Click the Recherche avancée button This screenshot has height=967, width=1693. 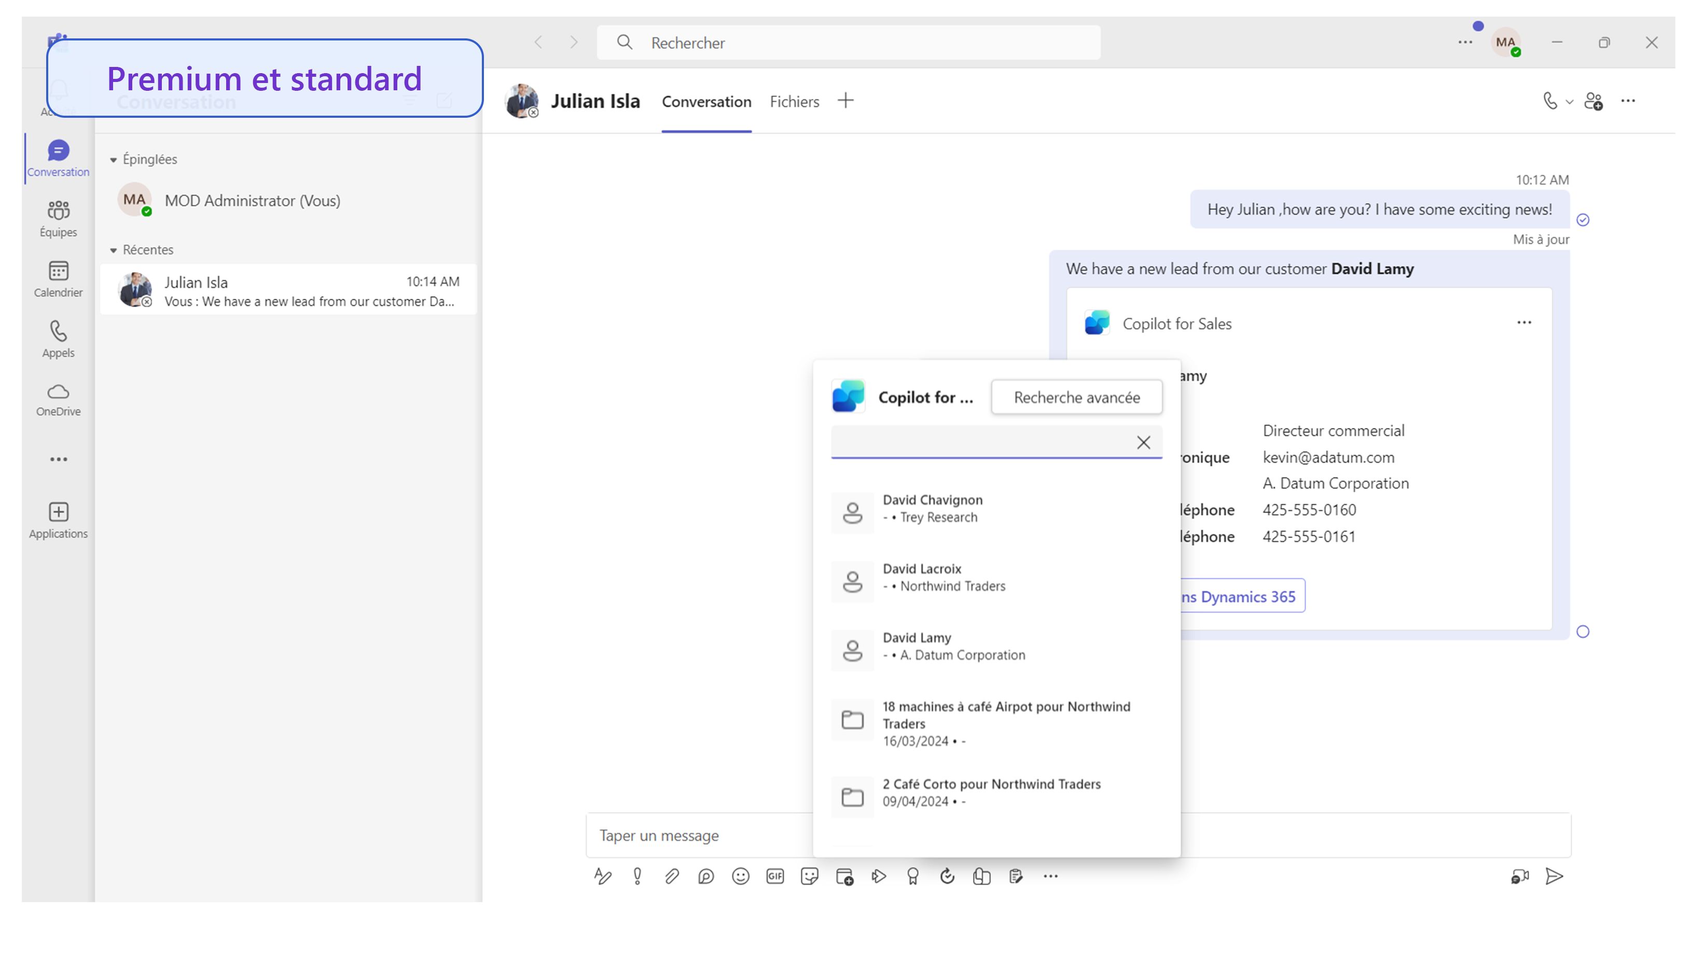click(x=1076, y=396)
